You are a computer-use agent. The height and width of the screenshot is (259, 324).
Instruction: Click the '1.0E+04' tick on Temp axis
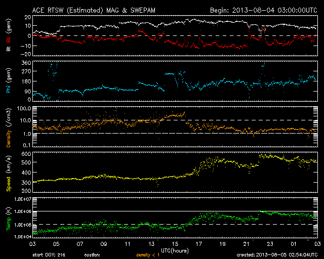(22, 236)
